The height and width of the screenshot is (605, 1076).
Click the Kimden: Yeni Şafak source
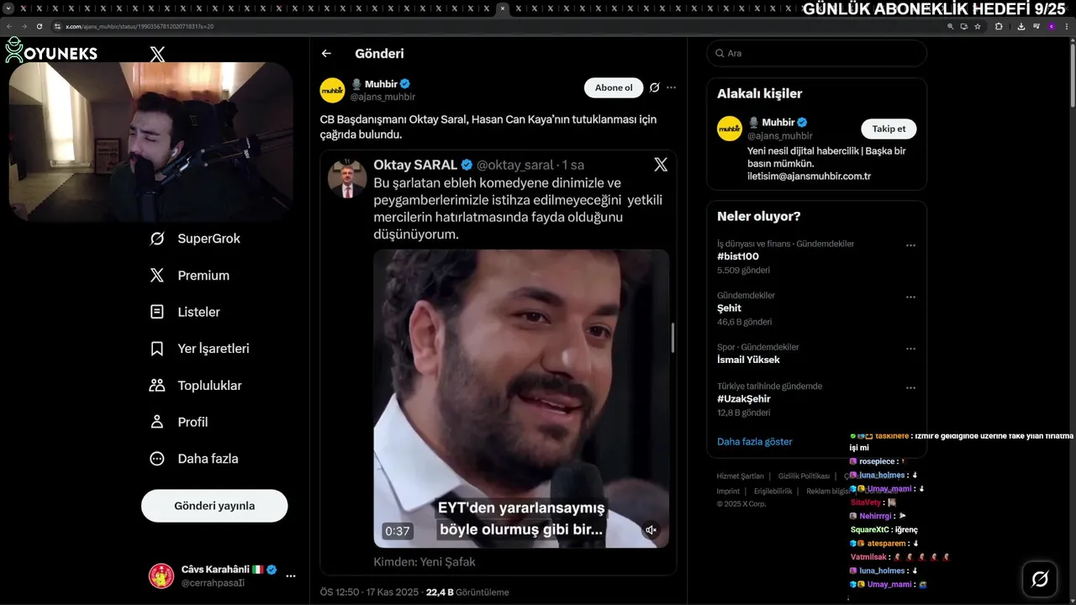pos(425,561)
